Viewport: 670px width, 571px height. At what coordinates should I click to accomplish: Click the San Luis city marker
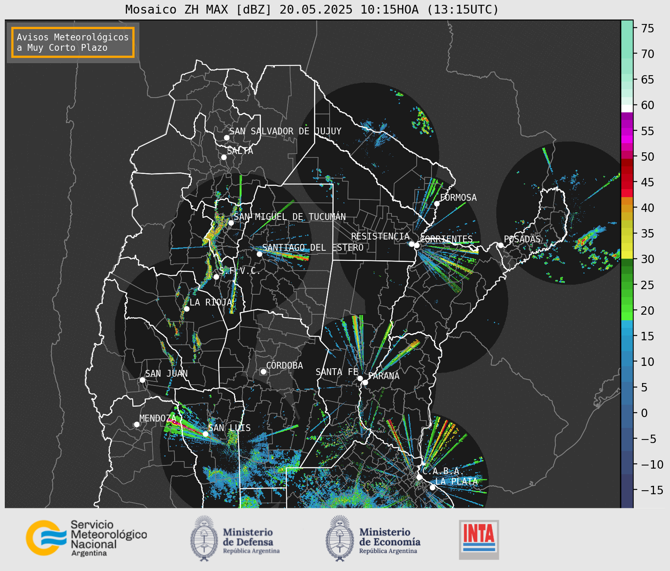(x=205, y=434)
